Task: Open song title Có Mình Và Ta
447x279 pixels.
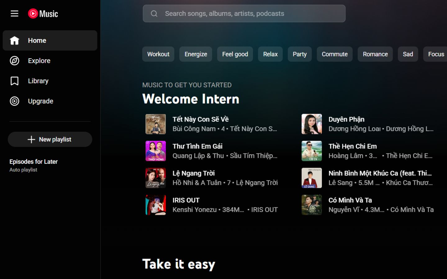Action: point(350,200)
